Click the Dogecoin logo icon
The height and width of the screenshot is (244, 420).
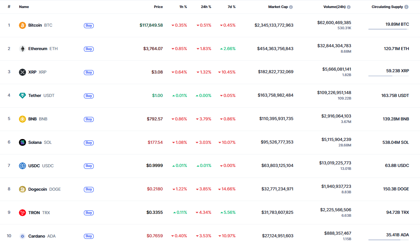(22, 189)
